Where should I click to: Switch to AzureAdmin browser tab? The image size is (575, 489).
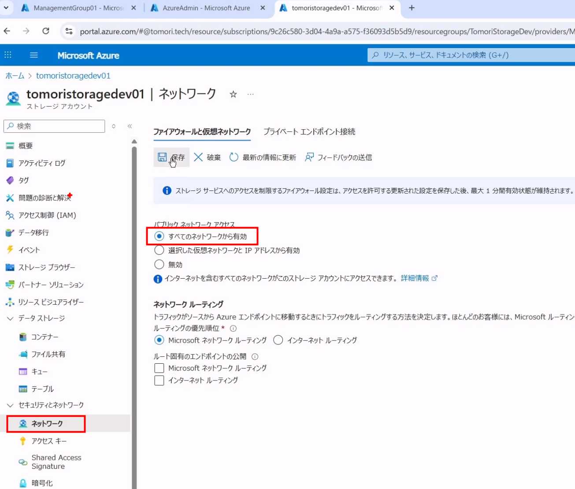coord(206,8)
